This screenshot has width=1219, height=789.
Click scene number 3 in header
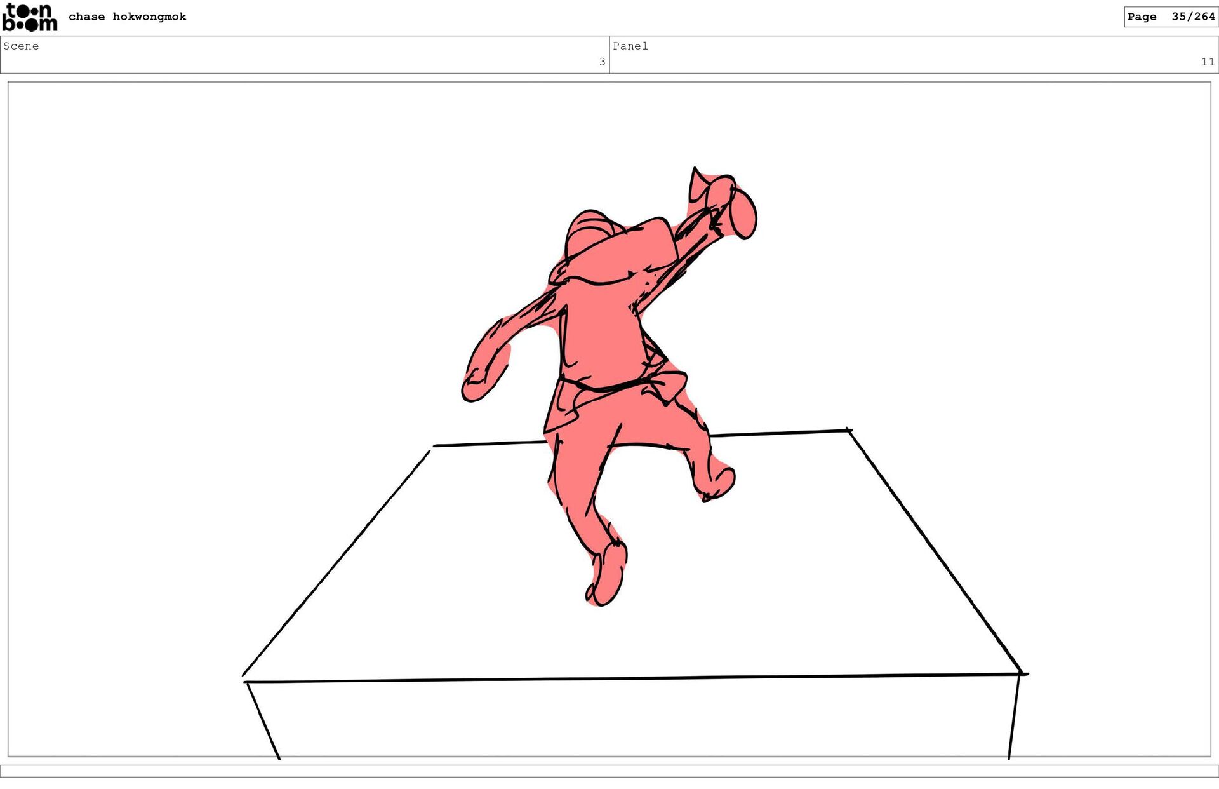602,62
